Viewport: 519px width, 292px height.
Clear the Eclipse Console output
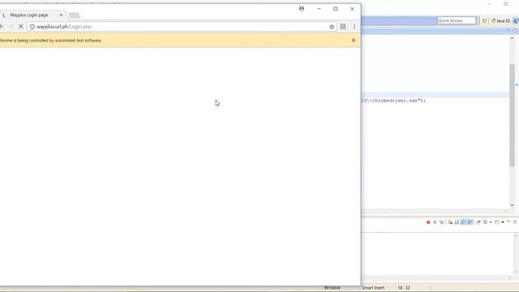[450, 222]
